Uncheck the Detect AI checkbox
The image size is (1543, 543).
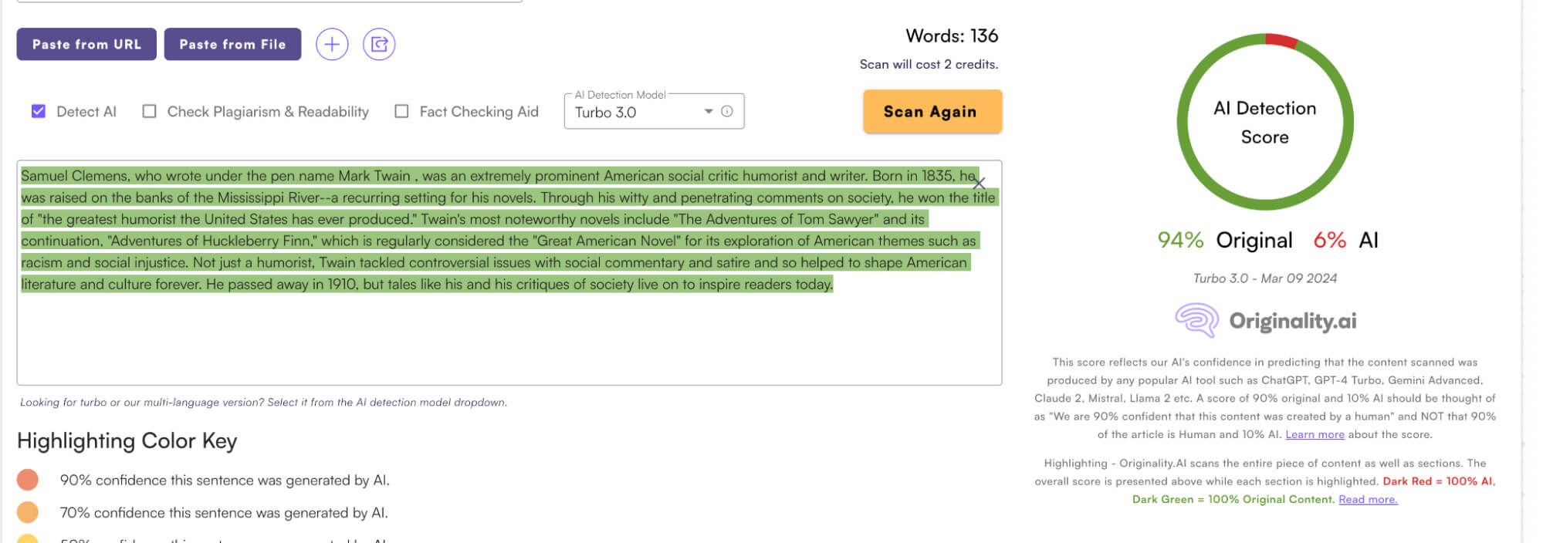point(39,111)
